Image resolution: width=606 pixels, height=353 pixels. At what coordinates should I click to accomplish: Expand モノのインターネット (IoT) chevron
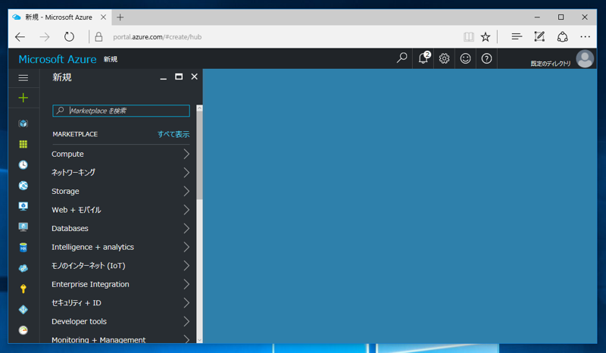[x=186, y=266]
